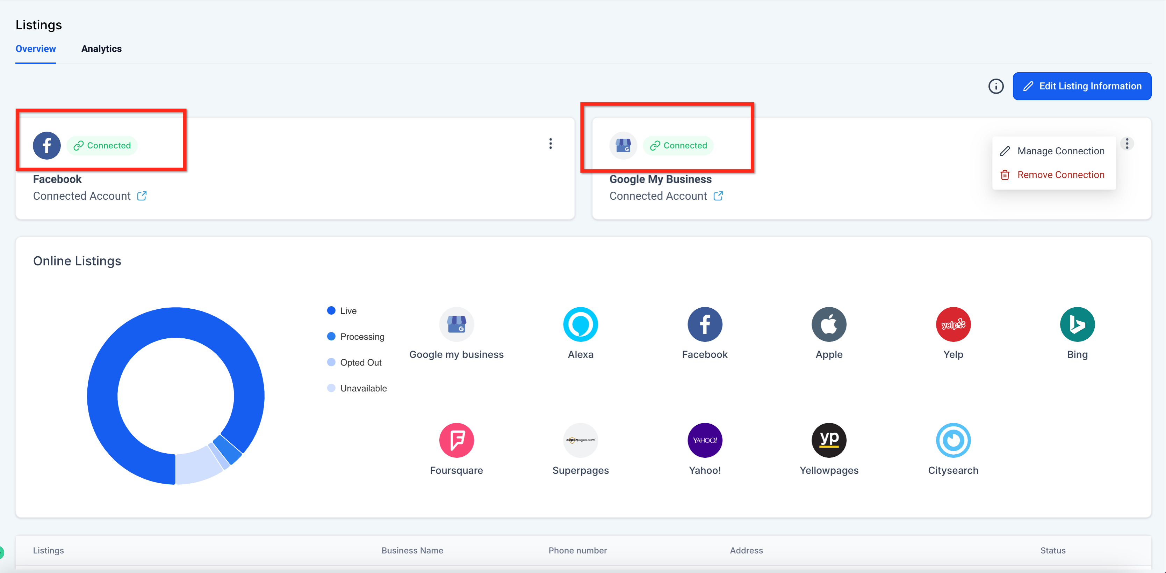The height and width of the screenshot is (573, 1166).
Task: Click the info circle icon
Action: [x=995, y=86]
